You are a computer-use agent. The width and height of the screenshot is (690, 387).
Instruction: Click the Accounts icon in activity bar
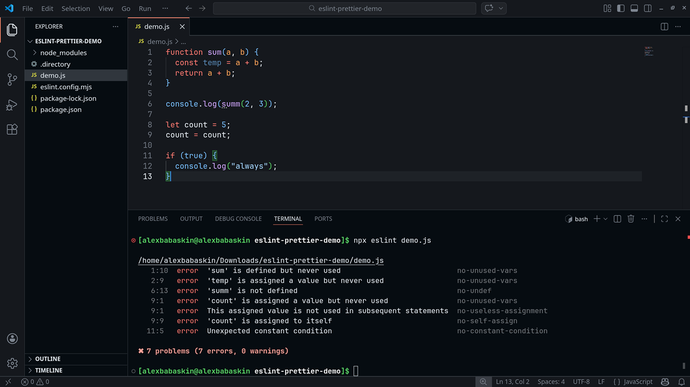click(12, 339)
